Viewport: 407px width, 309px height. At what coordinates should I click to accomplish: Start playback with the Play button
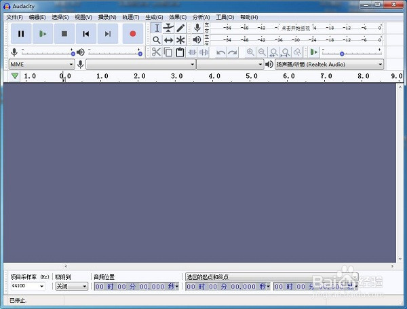(43, 34)
